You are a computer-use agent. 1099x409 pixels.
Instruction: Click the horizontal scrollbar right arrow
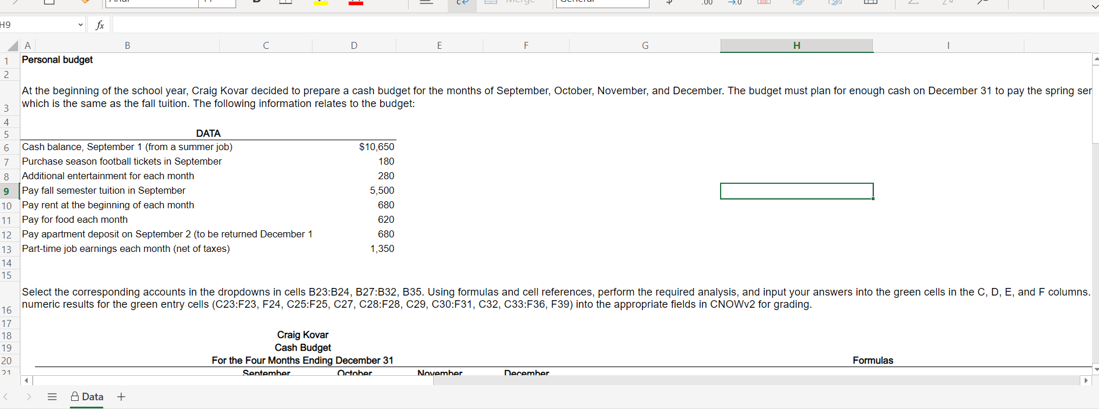(x=1086, y=380)
